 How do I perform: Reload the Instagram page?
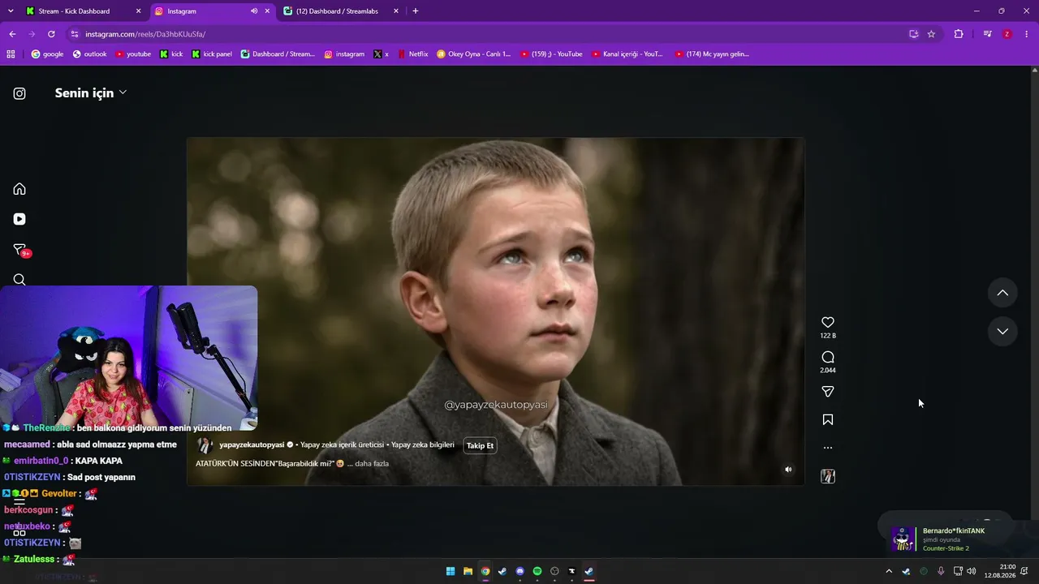tap(51, 34)
